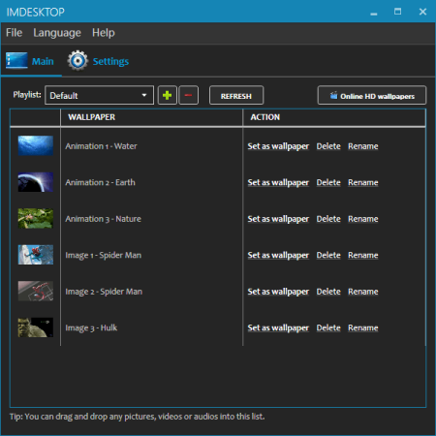Open the Playlist Default dropdown
The height and width of the screenshot is (436, 436).
pyautogui.click(x=99, y=95)
